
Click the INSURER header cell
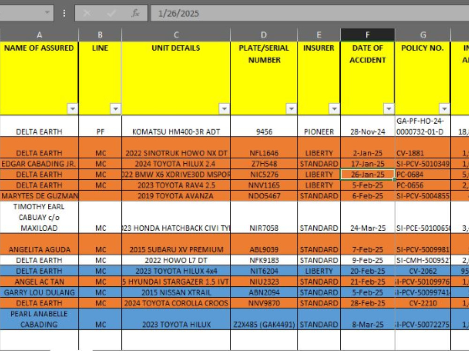(319, 78)
